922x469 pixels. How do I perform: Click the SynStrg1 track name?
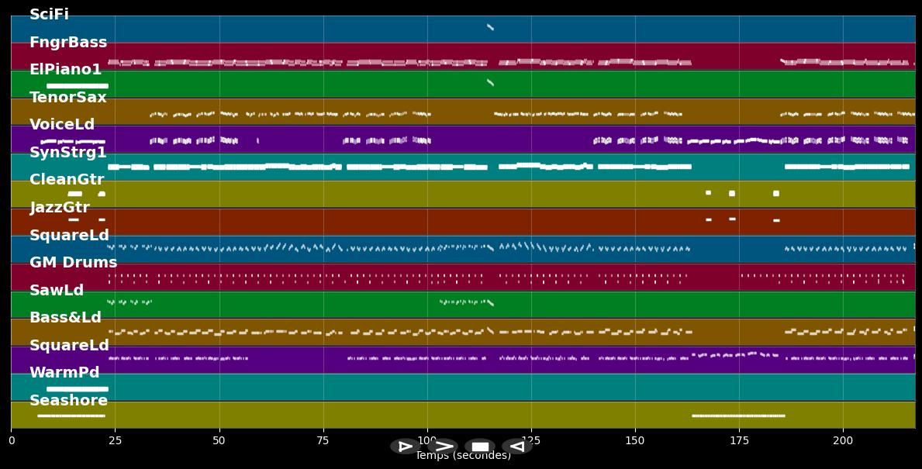[68, 153]
